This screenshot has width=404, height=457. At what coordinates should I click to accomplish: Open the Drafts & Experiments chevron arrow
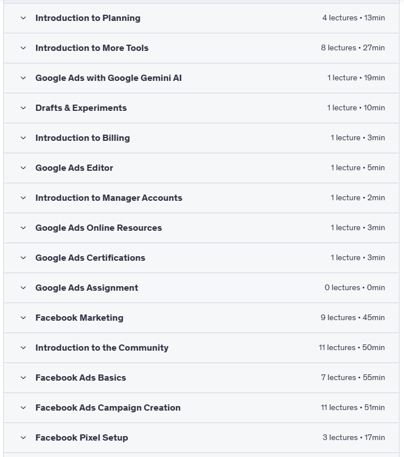[x=23, y=108]
